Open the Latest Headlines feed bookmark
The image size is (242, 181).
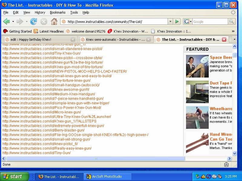[x=49, y=31]
